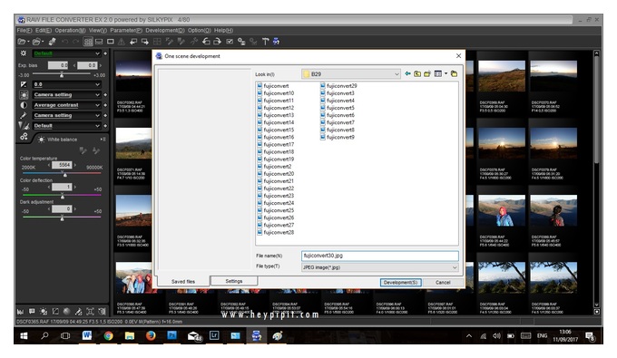Select file fujiconvert29 in list

coord(338,86)
